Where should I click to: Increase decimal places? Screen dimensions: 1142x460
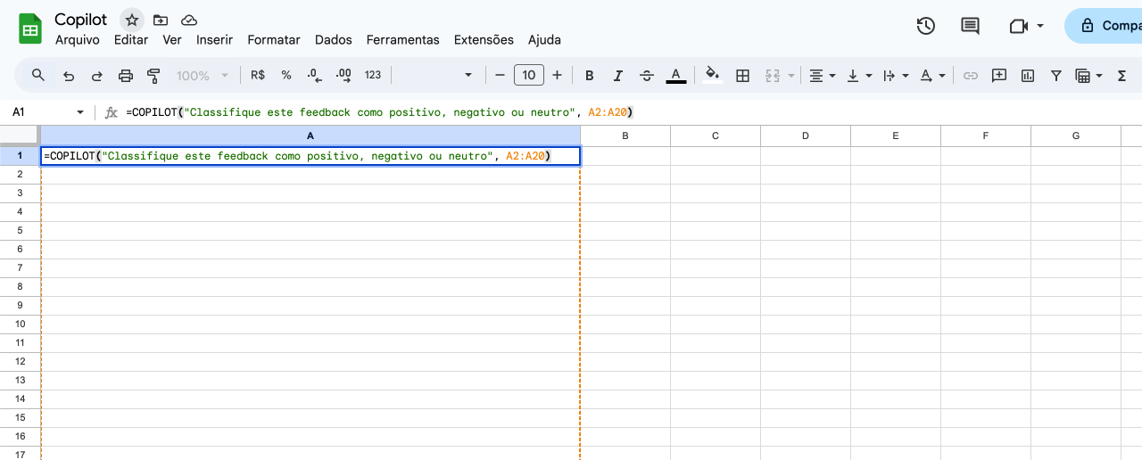coord(343,76)
